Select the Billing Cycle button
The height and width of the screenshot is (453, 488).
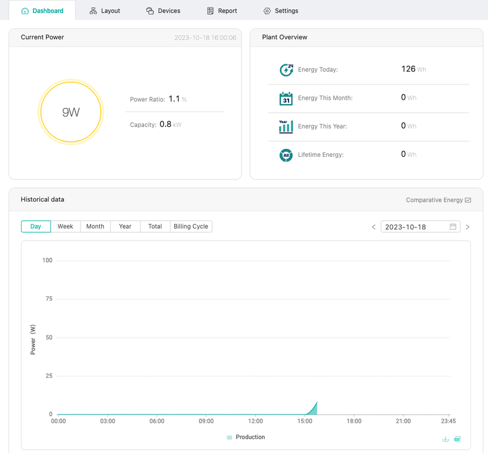[191, 226]
